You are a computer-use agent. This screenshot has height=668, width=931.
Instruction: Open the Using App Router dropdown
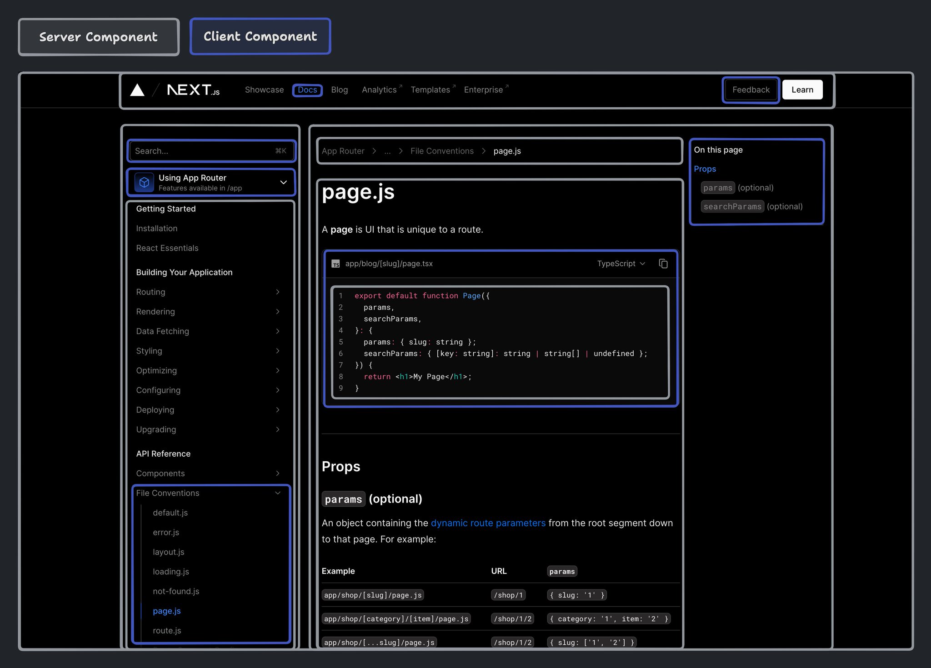pyautogui.click(x=211, y=182)
